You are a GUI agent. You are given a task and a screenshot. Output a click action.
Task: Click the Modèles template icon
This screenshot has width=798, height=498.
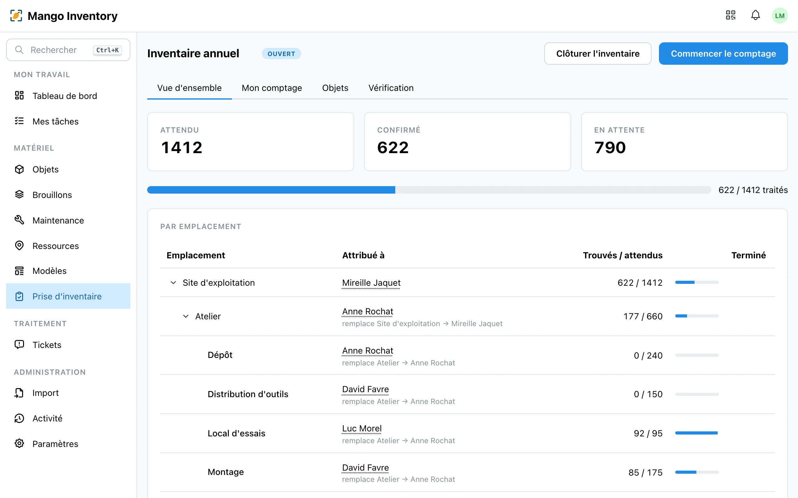(19, 271)
